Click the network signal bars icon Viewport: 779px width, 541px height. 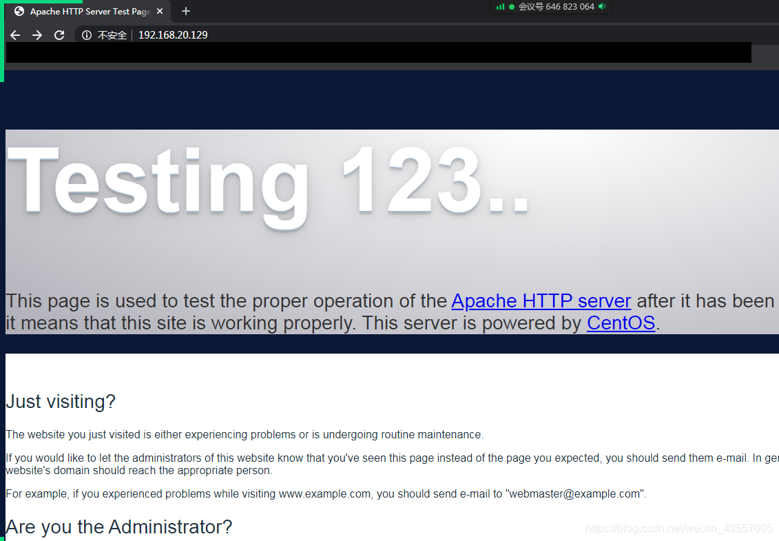[x=500, y=6]
